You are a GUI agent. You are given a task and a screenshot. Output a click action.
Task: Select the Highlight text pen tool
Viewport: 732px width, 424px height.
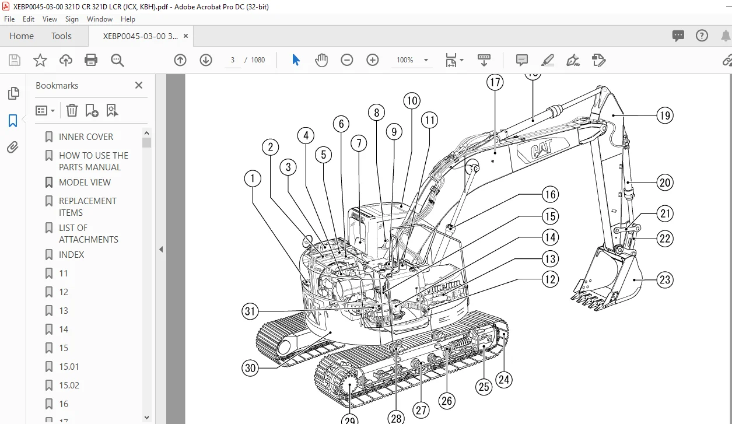click(548, 60)
